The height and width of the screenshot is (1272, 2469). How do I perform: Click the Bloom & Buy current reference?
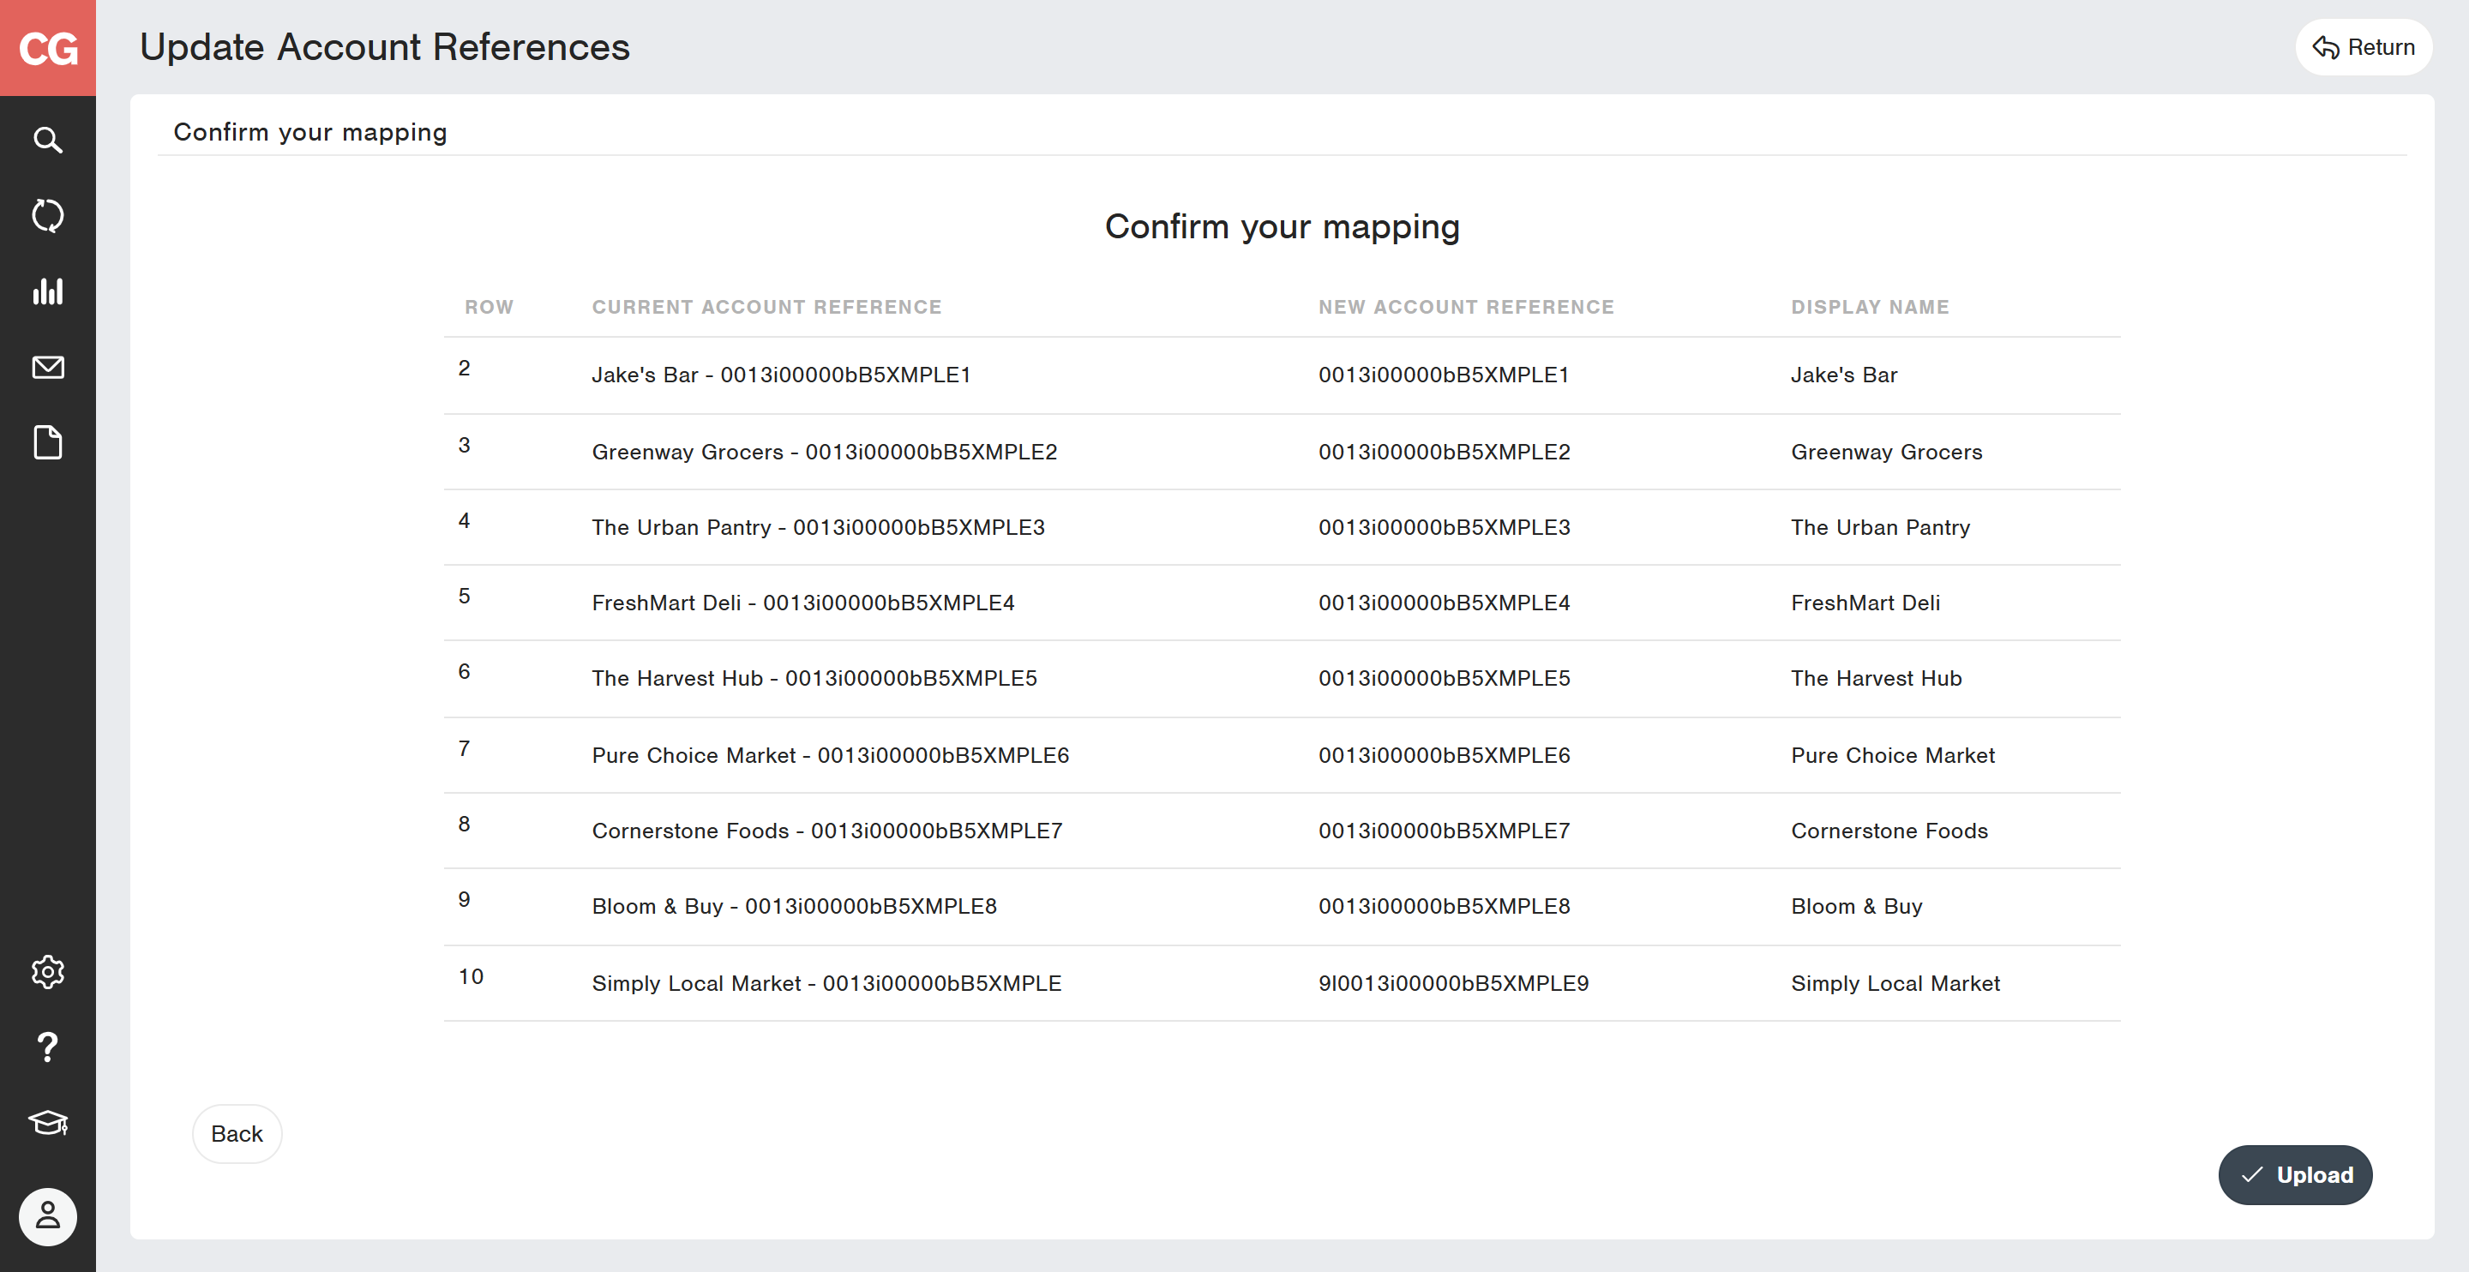coord(794,907)
